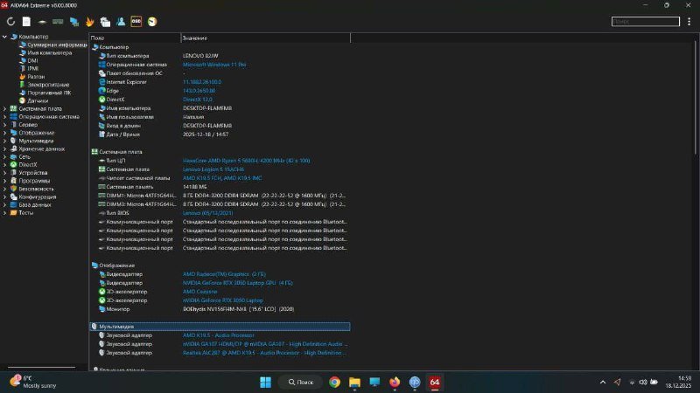700x393 pixels.
Task: Click the user profile toolbar icon
Action: pos(121,21)
